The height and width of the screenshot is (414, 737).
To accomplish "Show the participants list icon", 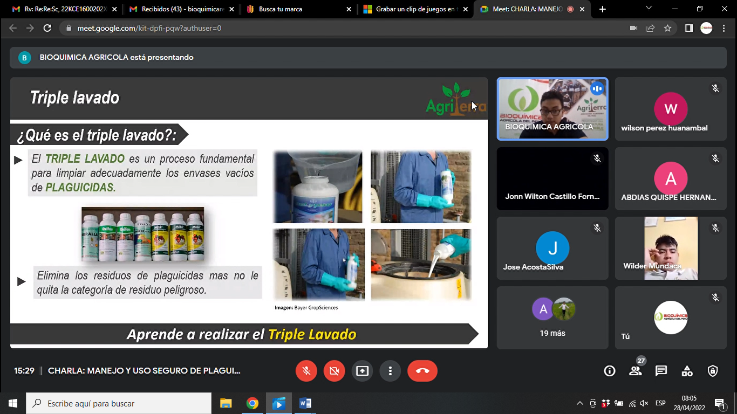I will [x=635, y=371].
